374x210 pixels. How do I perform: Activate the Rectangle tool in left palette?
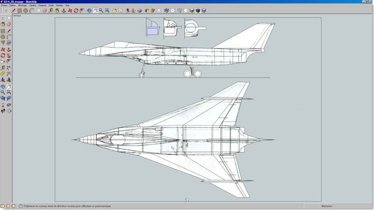[x=3, y=31]
